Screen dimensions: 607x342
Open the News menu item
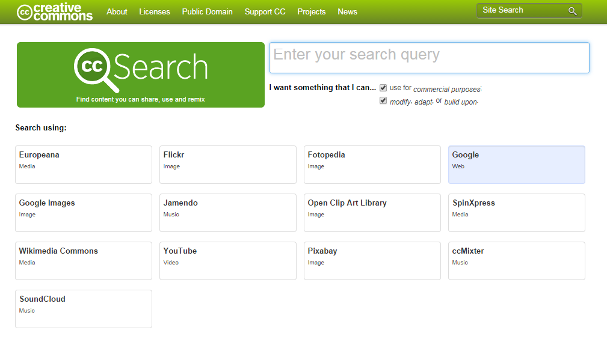(347, 11)
